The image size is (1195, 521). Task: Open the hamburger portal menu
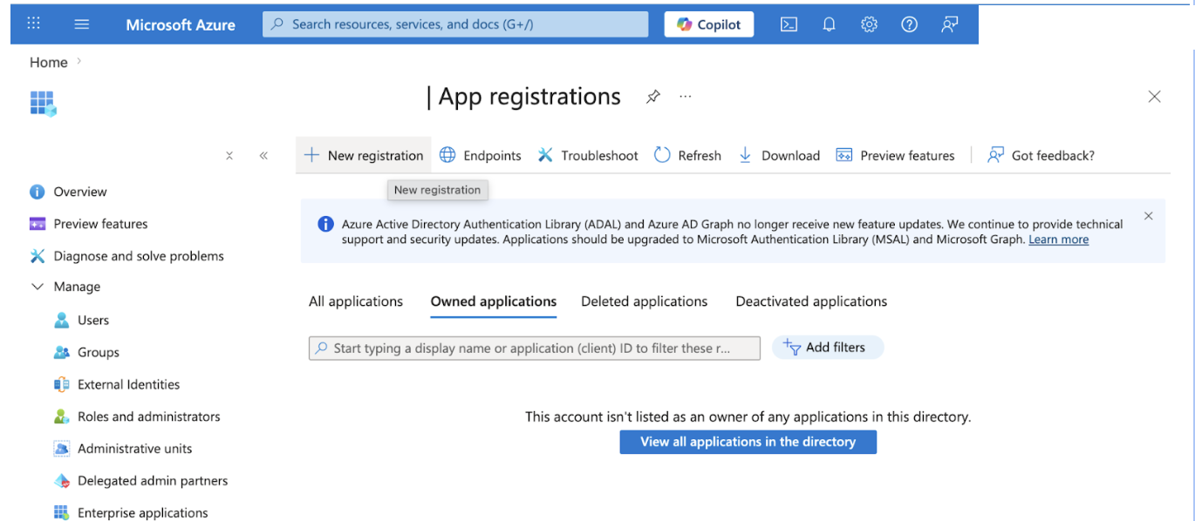(82, 24)
